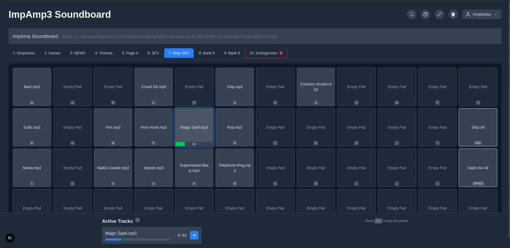Viewport: 510px width, 248px height.
Task: Click the N avatar in the corner
Action: tap(10, 238)
